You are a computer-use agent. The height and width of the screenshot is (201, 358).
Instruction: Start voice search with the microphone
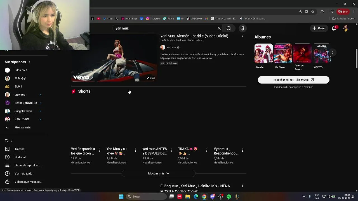coord(243,28)
